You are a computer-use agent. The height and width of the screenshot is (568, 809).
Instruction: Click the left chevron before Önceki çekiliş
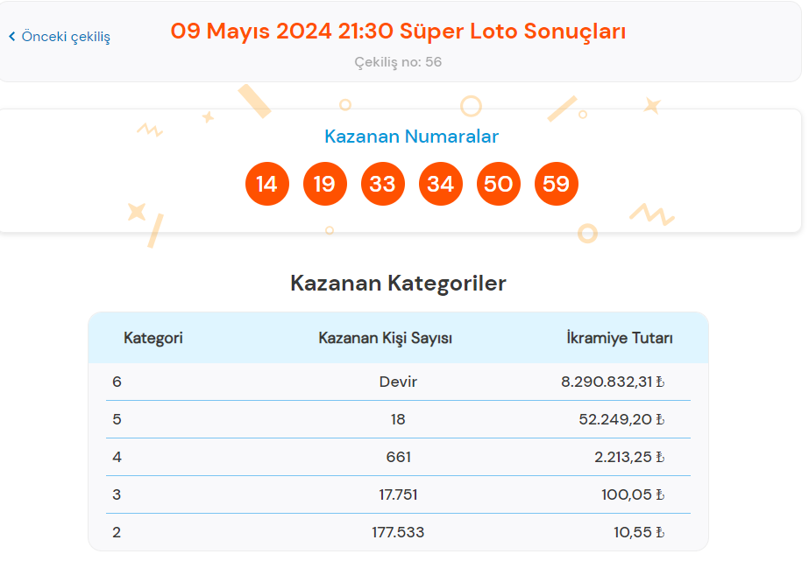[x=12, y=37]
